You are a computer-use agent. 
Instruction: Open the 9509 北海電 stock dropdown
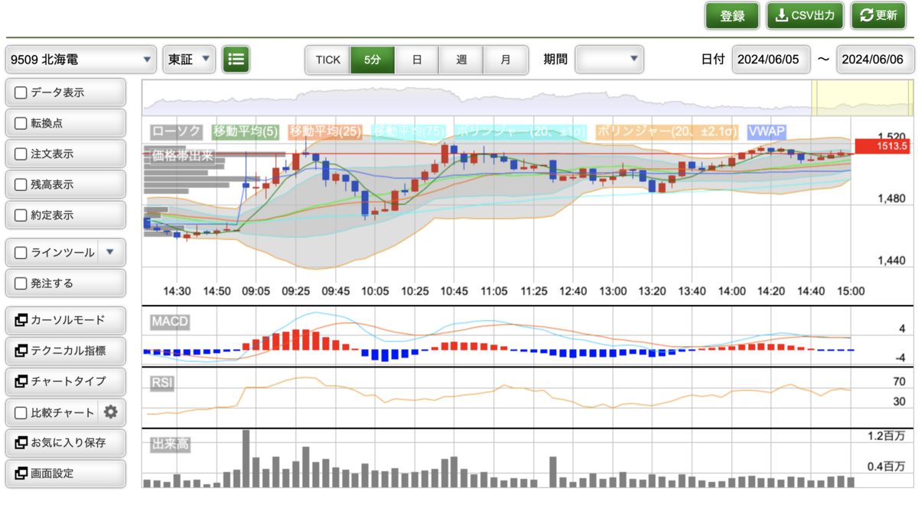[x=81, y=60]
